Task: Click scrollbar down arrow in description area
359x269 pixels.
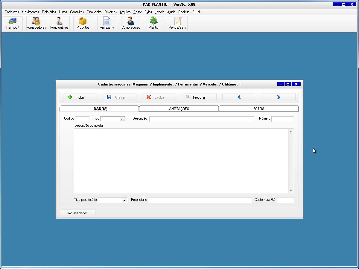Action: (x=291, y=191)
